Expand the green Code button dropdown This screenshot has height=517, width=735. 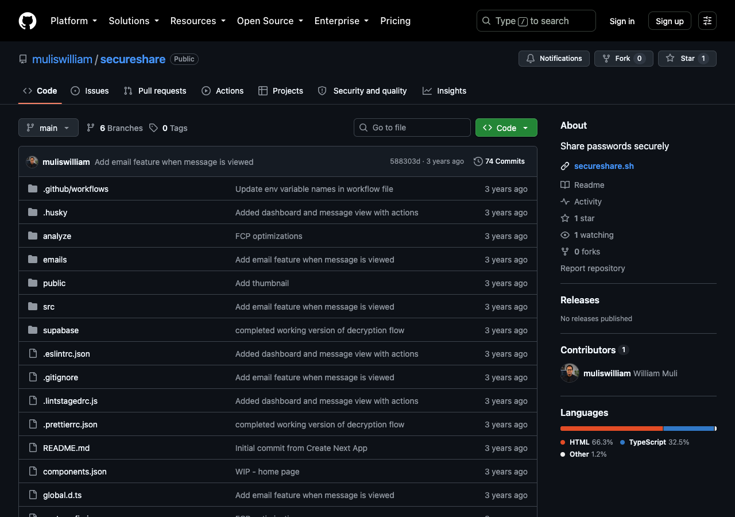[506, 128]
